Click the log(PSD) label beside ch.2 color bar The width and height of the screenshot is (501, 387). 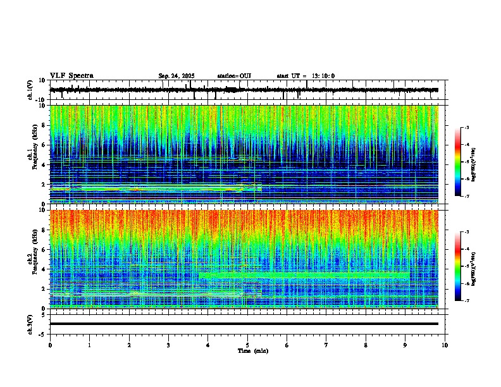473,269
